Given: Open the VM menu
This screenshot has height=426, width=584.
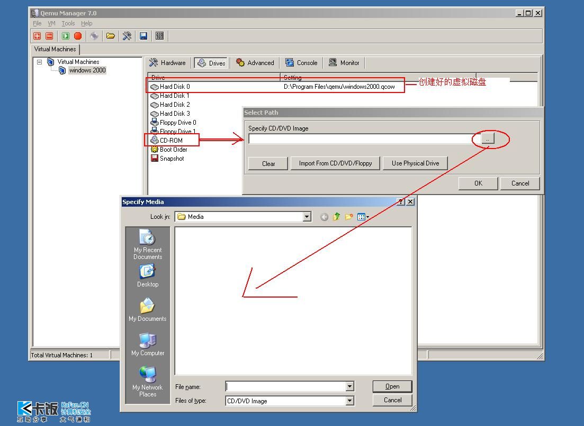Looking at the screenshot, I should 51,23.
